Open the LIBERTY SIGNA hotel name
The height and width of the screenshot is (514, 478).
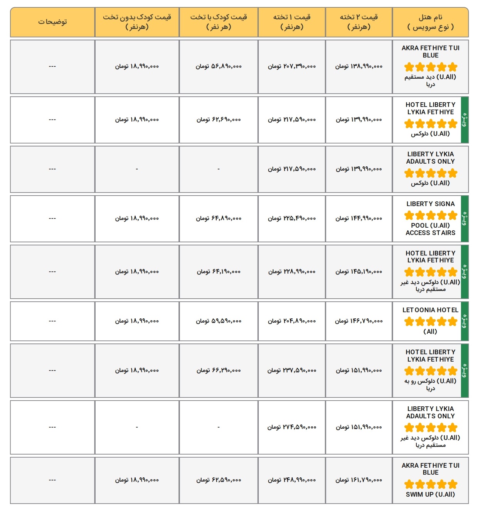pyautogui.click(x=431, y=204)
